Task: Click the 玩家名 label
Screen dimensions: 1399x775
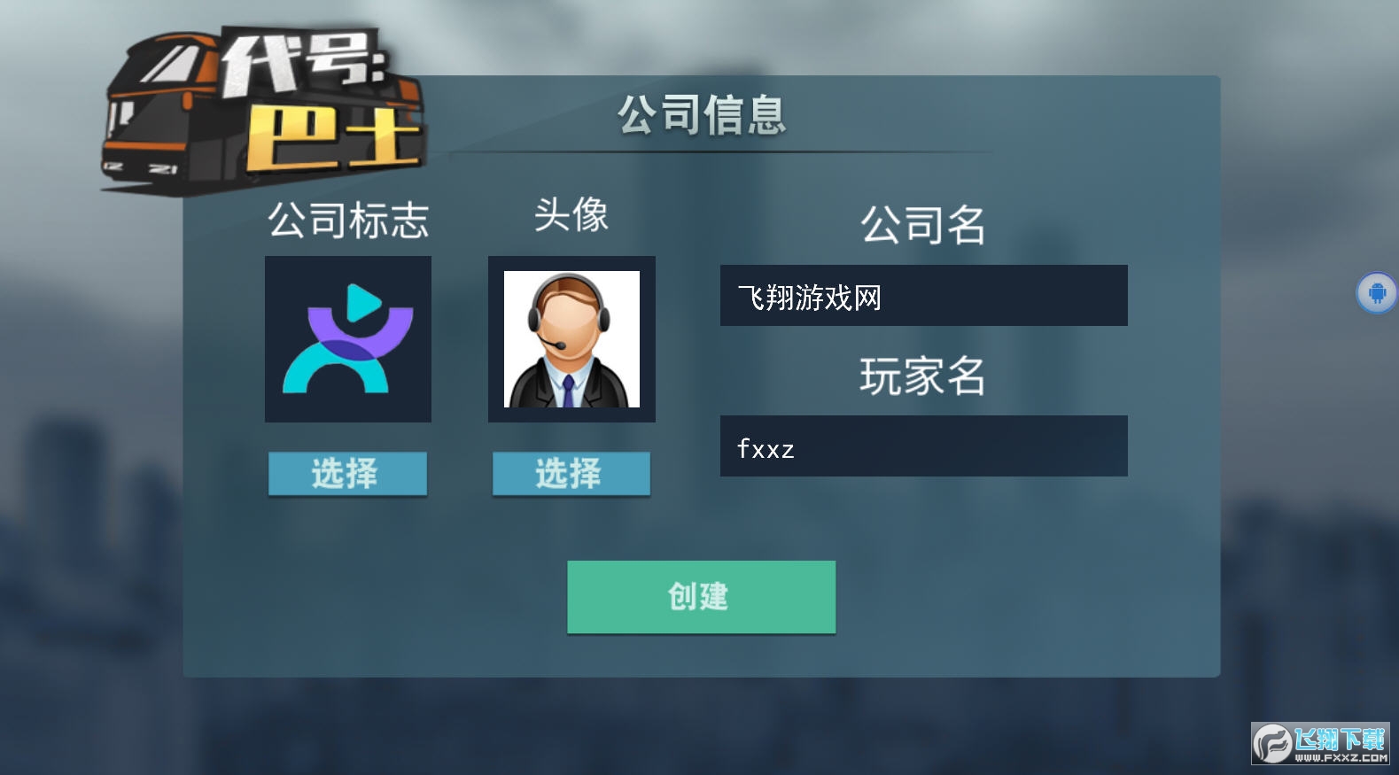Action: tap(922, 376)
